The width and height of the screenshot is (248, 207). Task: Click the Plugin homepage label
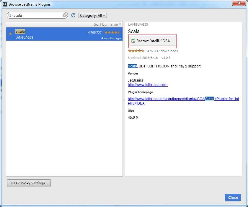(x=140, y=92)
